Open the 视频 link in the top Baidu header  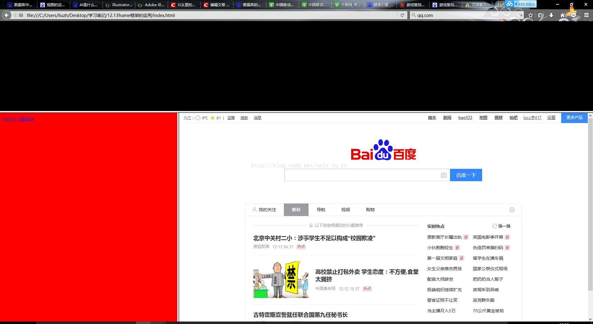(498, 118)
